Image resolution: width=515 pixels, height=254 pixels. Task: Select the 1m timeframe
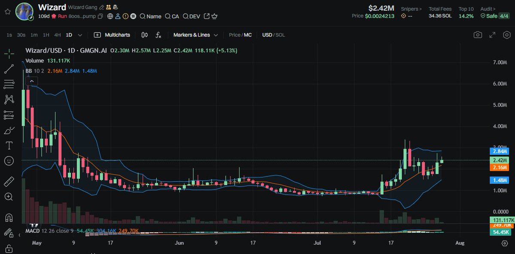[34, 35]
